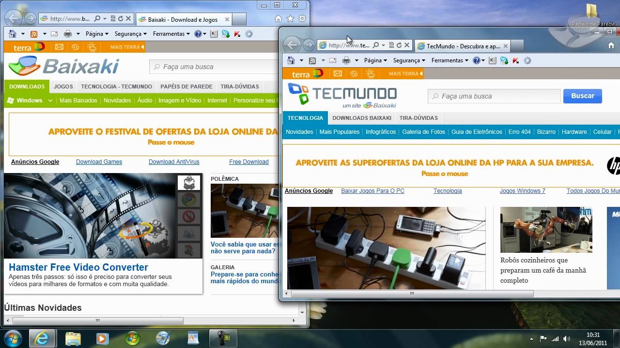Click the Internet Explorer taskbar icon
The width and height of the screenshot is (620, 348).
click(x=42, y=338)
